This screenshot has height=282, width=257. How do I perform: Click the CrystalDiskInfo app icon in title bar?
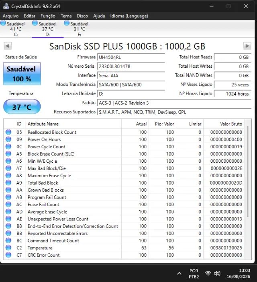[x=6, y=6]
